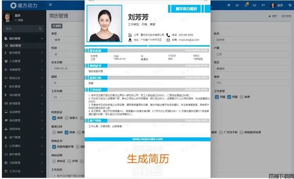Uncheck the 高级母婴护理 certificate checkbox
This screenshot has height=179, width=294.
[x=54, y=147]
